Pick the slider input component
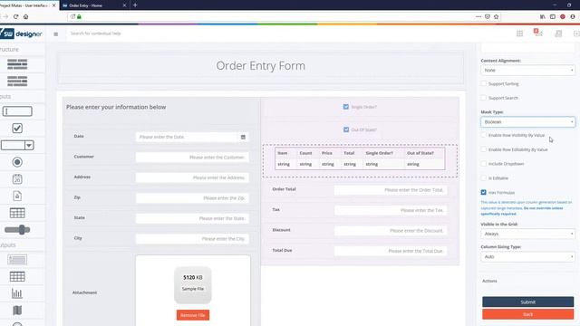This screenshot has width=580, height=326. tap(17, 229)
